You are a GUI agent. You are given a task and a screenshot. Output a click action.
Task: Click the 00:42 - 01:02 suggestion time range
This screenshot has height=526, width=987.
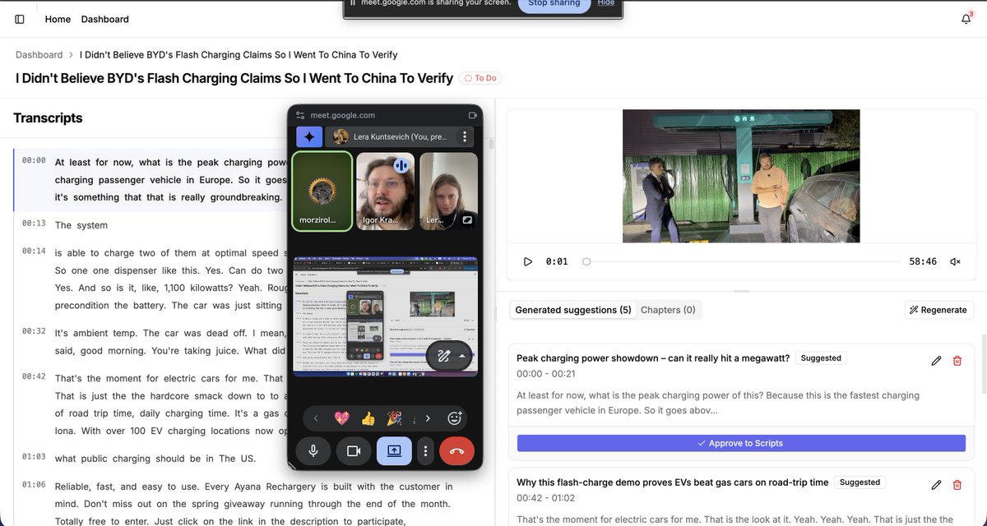tap(545, 498)
